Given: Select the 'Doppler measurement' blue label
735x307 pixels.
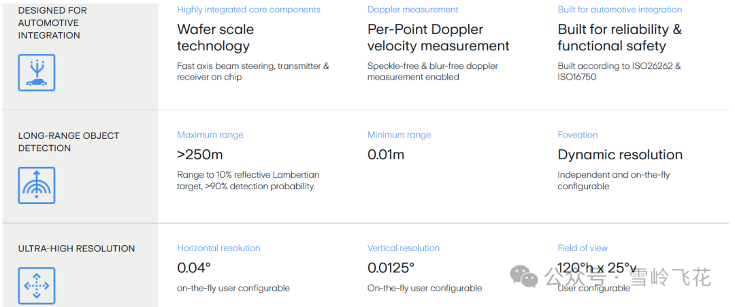Looking at the screenshot, I should [413, 10].
